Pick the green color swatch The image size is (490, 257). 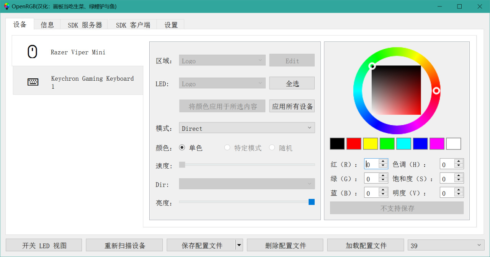387,143
